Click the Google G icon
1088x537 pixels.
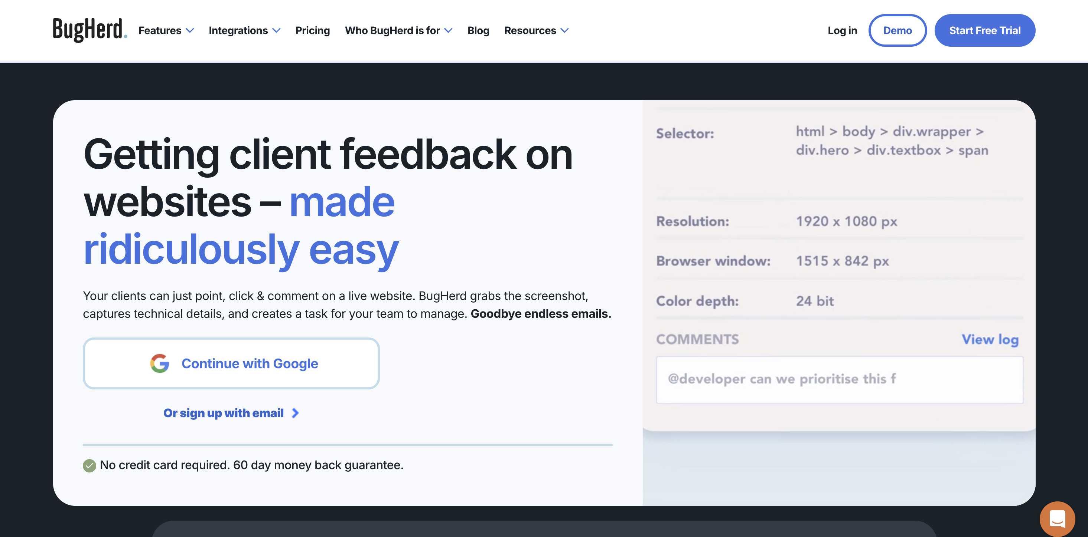click(160, 363)
